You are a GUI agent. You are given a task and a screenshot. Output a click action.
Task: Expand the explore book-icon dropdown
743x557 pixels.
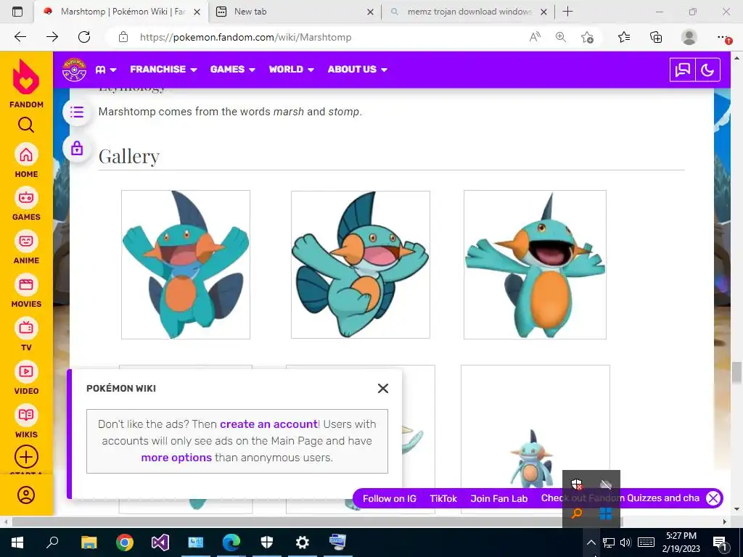(106, 70)
